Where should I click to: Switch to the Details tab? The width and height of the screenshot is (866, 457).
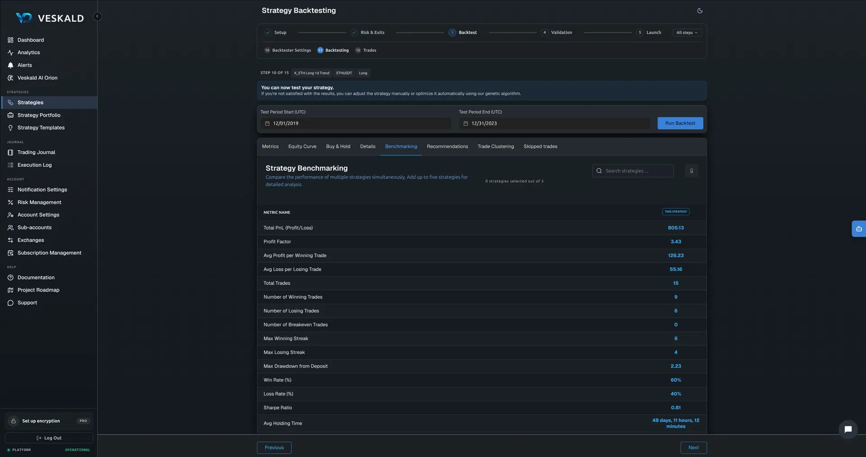368,146
